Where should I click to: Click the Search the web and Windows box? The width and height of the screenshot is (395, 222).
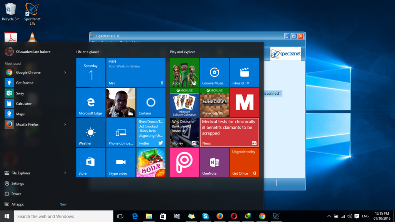click(64, 216)
